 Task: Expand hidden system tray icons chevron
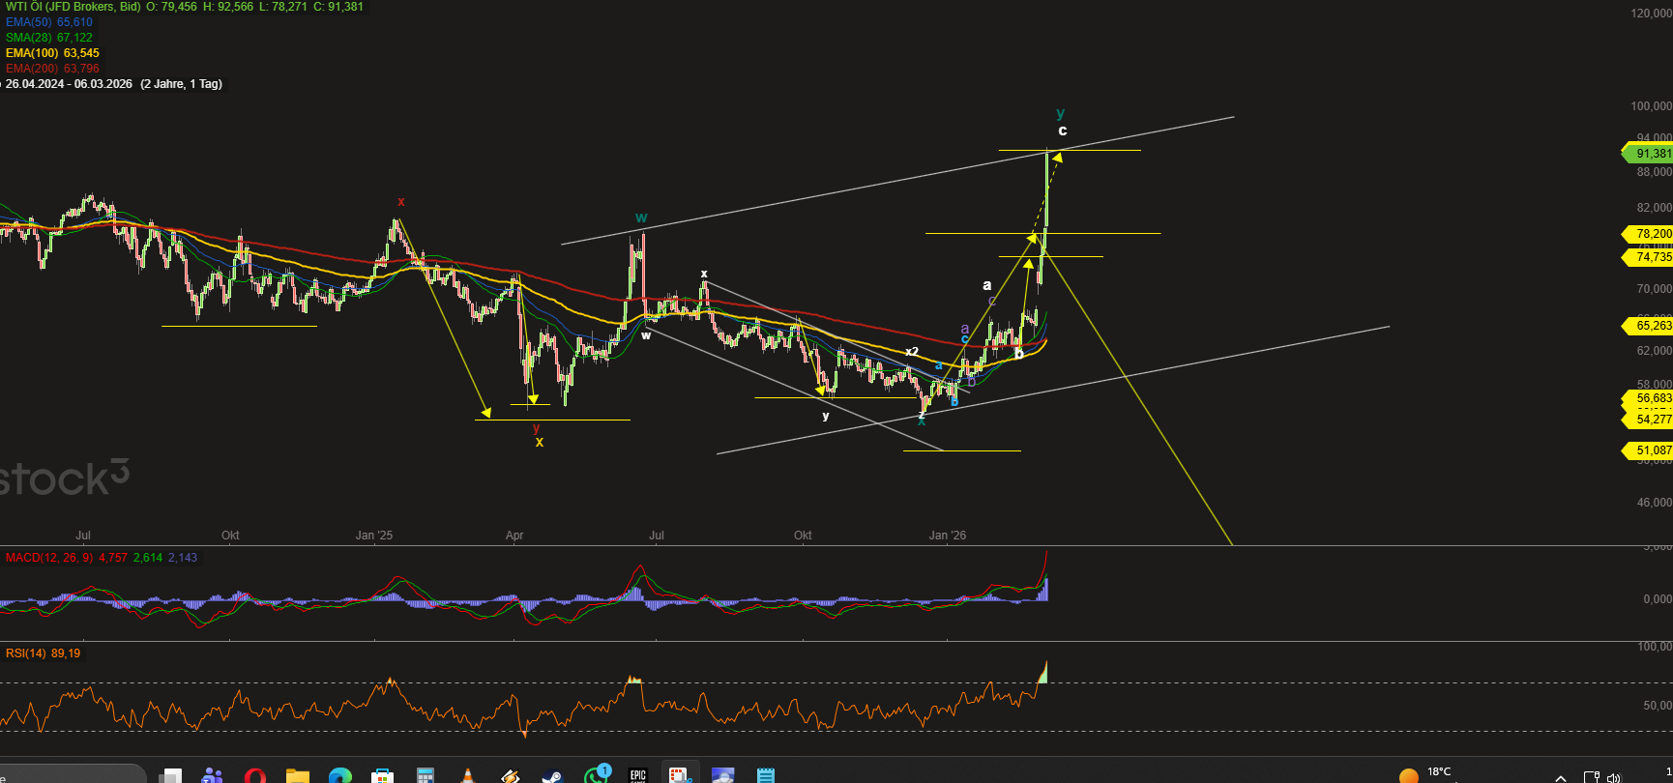[1560, 777]
